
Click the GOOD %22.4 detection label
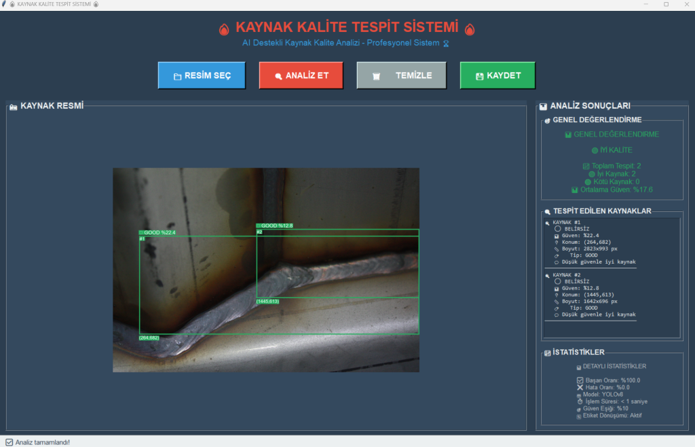157,232
